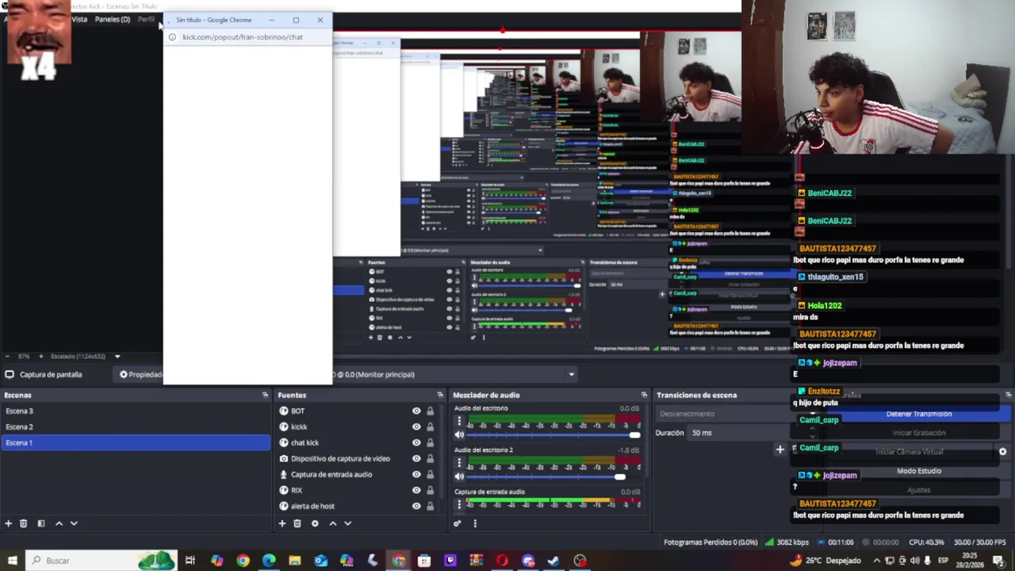Open the Perfil menu
This screenshot has height=571, width=1015.
146,19
